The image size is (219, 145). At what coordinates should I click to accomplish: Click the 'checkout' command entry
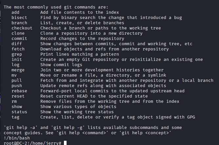(22, 28)
